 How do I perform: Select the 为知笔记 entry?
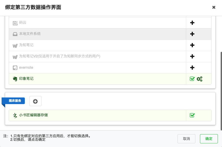26,45
